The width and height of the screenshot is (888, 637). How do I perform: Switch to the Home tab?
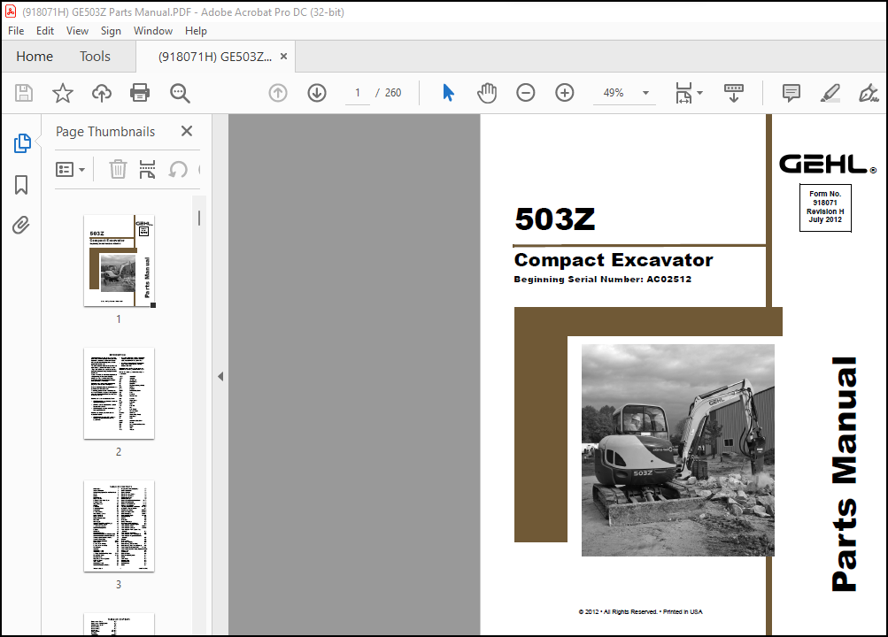pyautogui.click(x=35, y=57)
